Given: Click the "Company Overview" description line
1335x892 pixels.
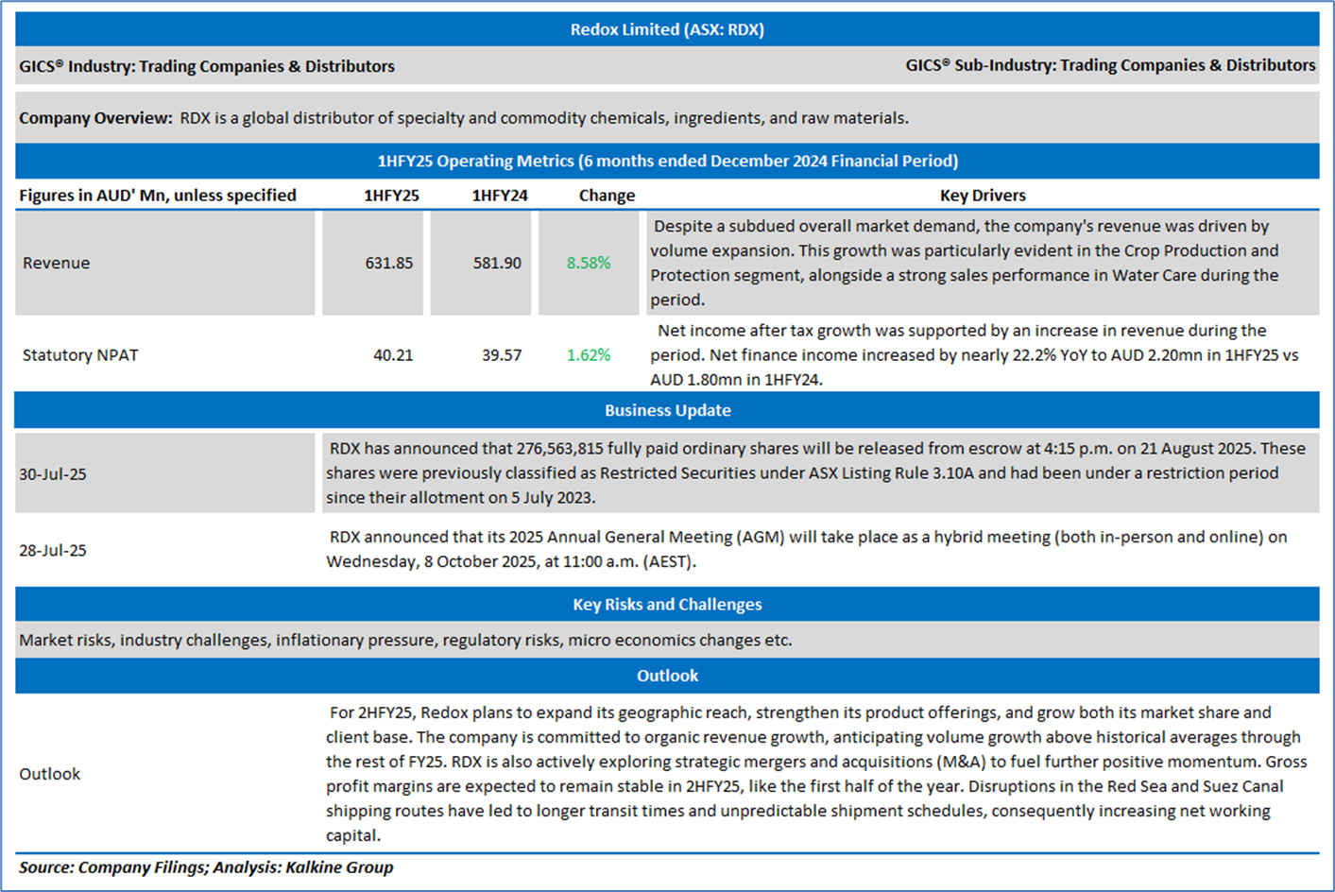Looking at the screenshot, I should tap(464, 118).
